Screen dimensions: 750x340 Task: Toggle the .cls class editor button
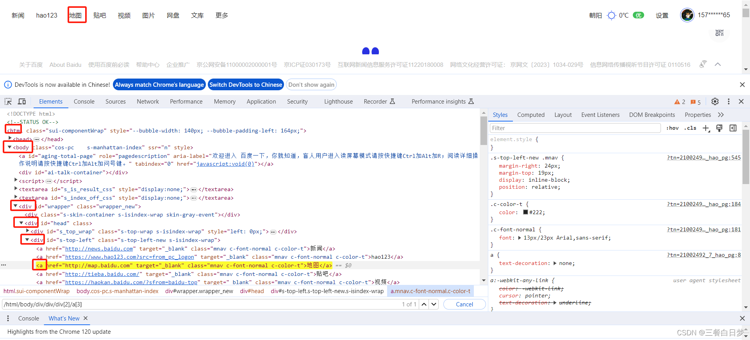[x=690, y=128]
